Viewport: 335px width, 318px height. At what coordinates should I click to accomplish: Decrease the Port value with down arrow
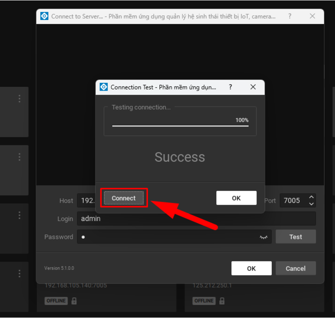point(311,204)
